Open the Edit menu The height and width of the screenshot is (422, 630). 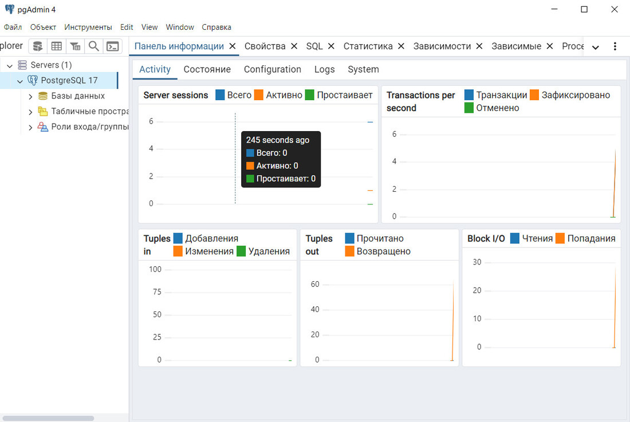tap(127, 27)
